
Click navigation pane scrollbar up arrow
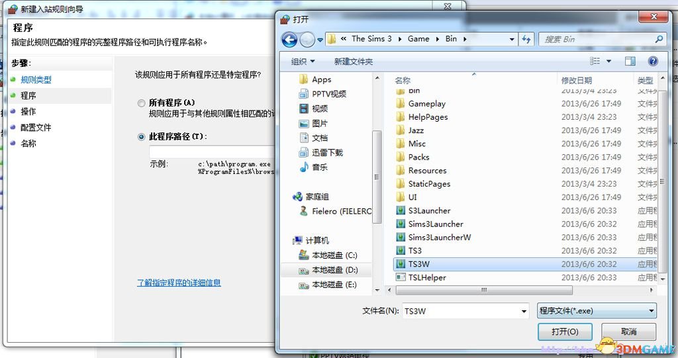pos(377,78)
